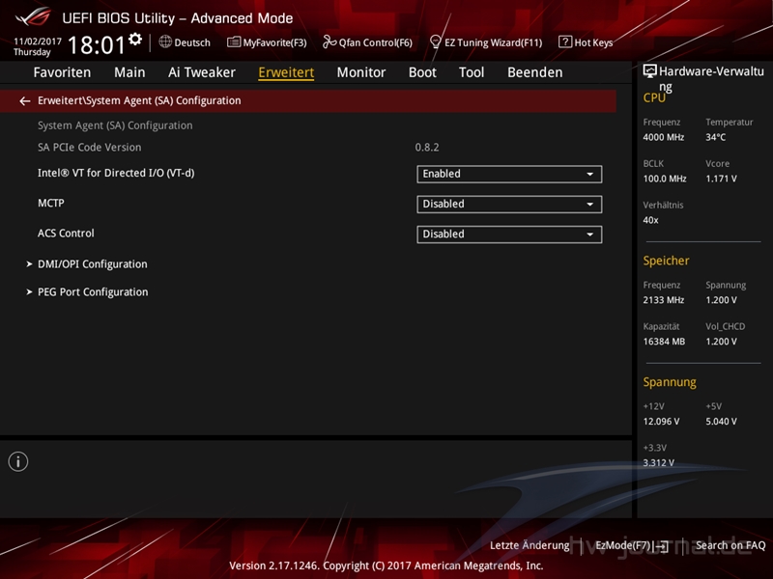Screen dimensions: 773x579
Task: Launch EZ Tuning Wizard(F11)
Action: [x=486, y=42]
